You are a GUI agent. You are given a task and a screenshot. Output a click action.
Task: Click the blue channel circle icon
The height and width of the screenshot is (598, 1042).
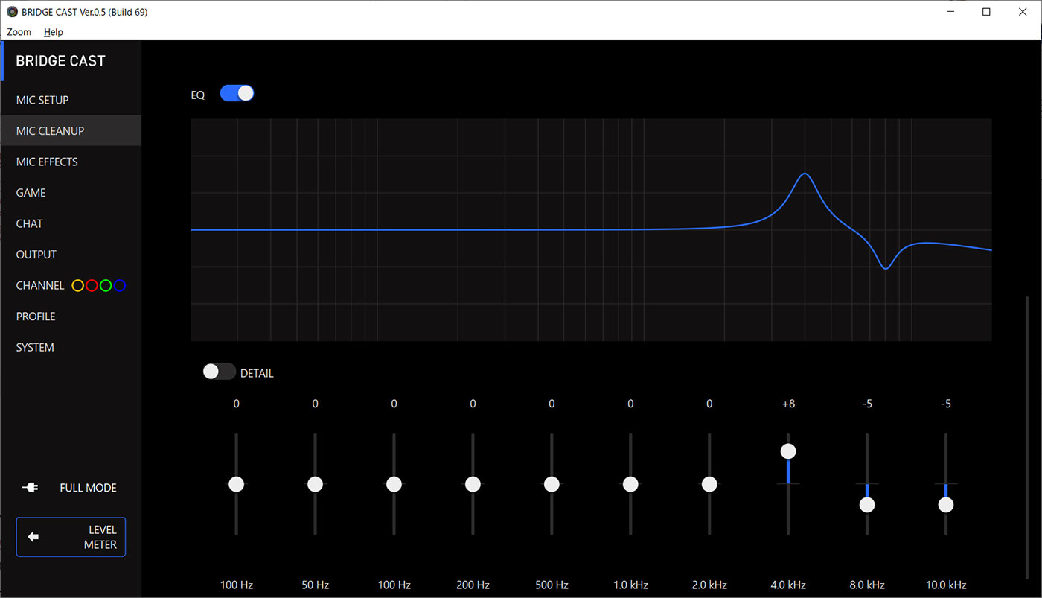120,285
